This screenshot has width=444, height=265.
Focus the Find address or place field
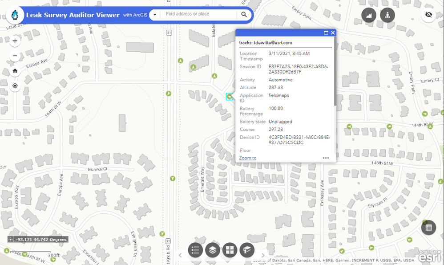point(198,14)
